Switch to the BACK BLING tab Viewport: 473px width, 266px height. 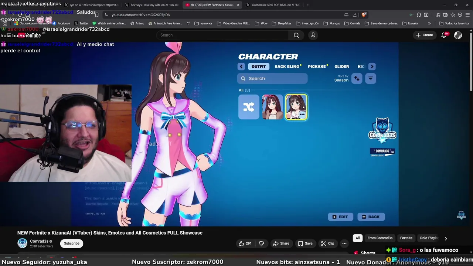(287, 66)
